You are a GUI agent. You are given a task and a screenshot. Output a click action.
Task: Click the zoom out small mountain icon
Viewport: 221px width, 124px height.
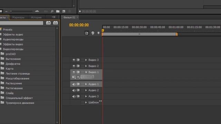[x=7, y=11]
